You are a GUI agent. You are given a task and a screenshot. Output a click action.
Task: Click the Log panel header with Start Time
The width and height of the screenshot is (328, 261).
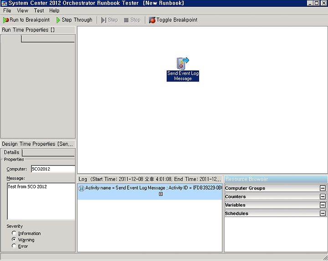coord(150,179)
